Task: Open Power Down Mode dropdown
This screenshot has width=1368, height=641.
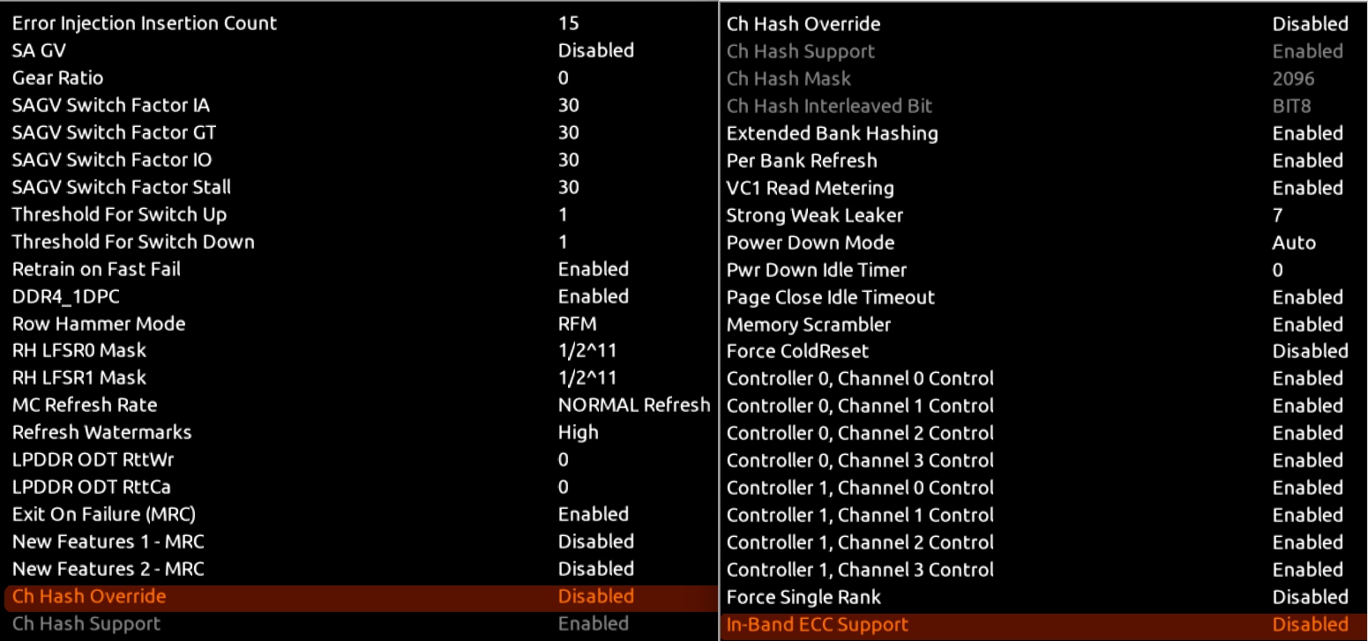Action: pos(1293,242)
